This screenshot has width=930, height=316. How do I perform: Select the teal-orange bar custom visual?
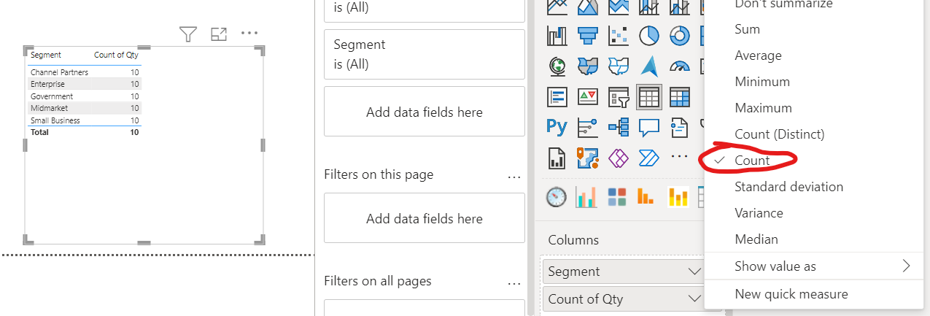[586, 196]
